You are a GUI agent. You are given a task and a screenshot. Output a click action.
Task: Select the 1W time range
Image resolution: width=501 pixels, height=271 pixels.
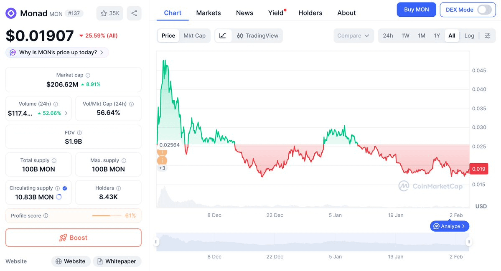point(405,35)
